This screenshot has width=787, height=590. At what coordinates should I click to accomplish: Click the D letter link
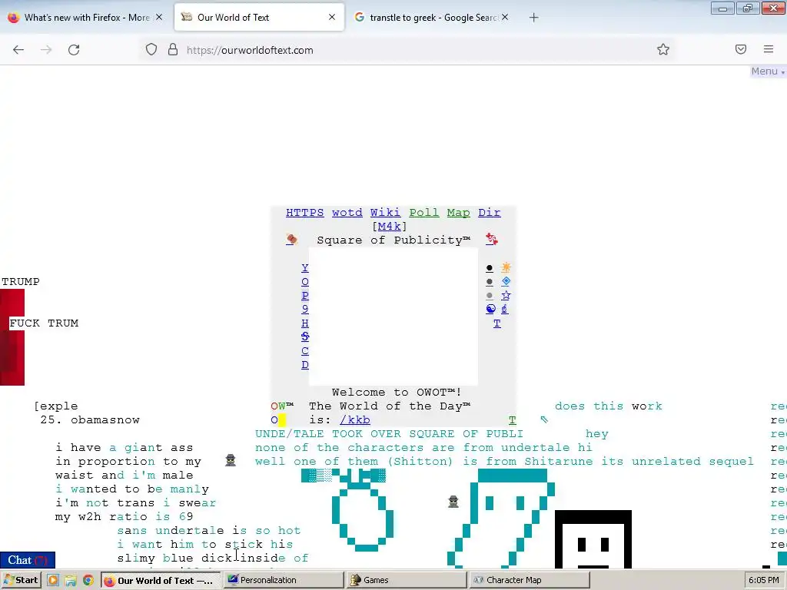304,365
